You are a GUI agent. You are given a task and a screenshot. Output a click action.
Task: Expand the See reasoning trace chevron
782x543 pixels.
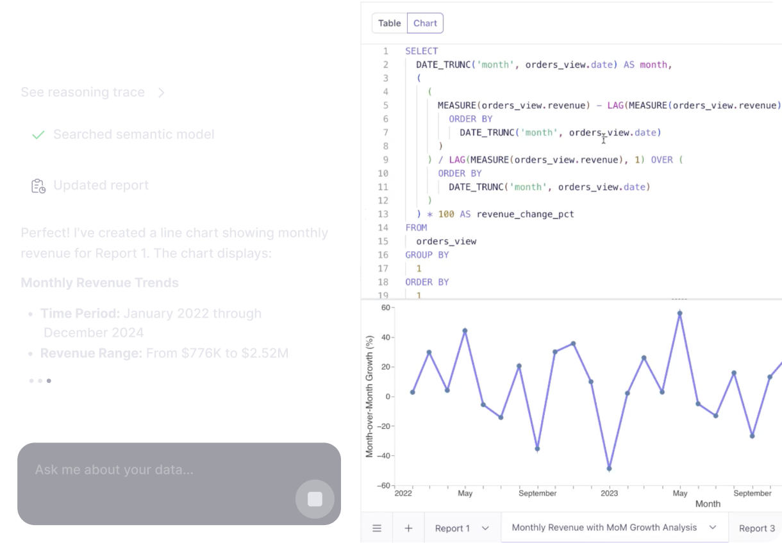pyautogui.click(x=162, y=93)
